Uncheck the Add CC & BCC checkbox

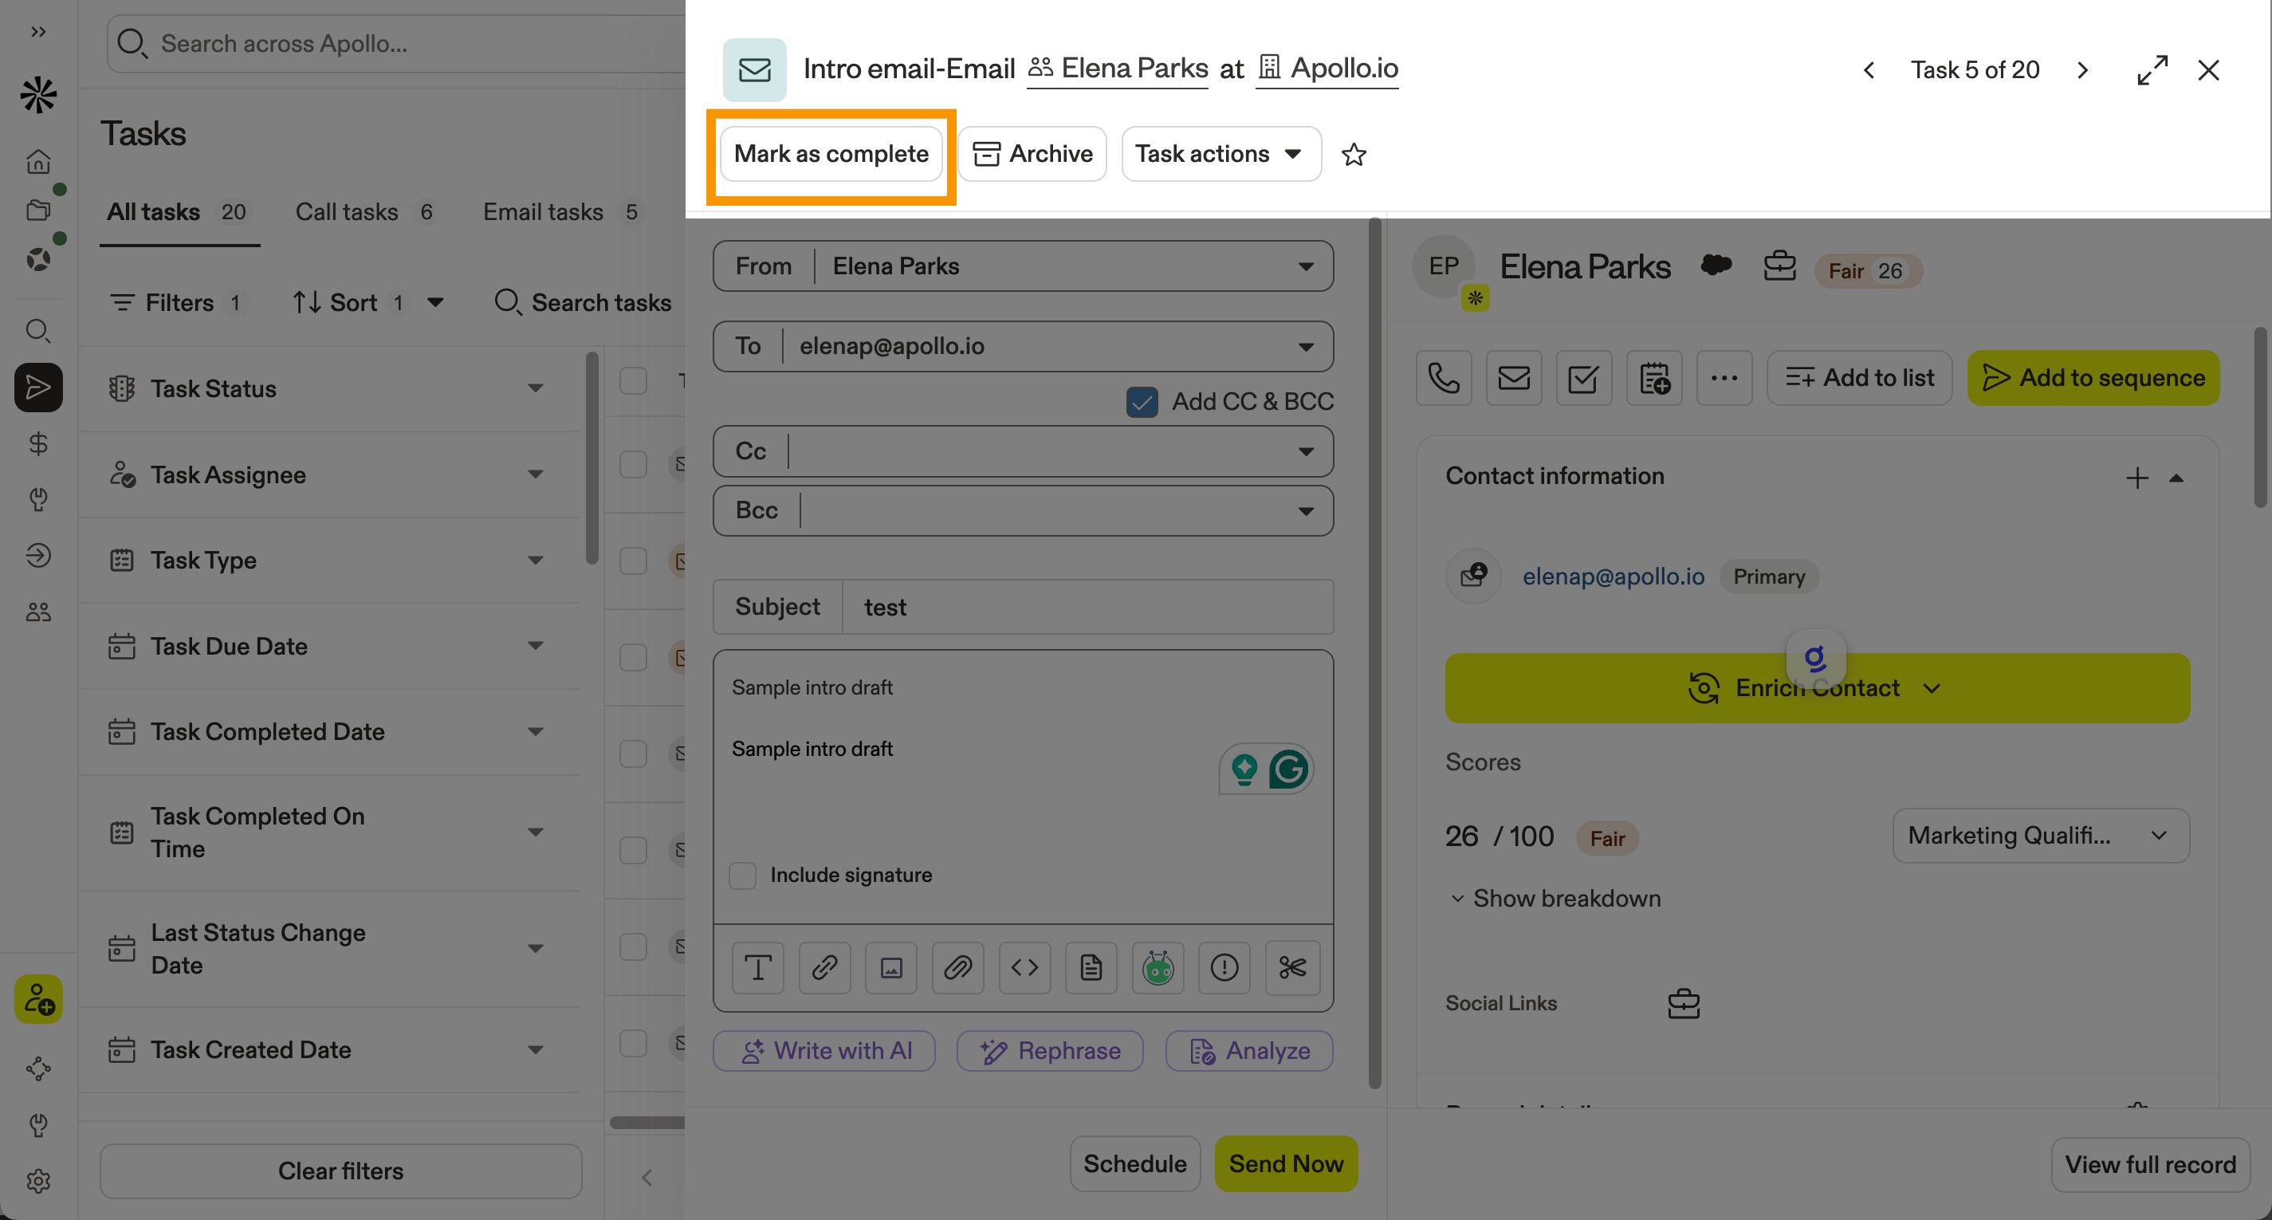(1142, 401)
